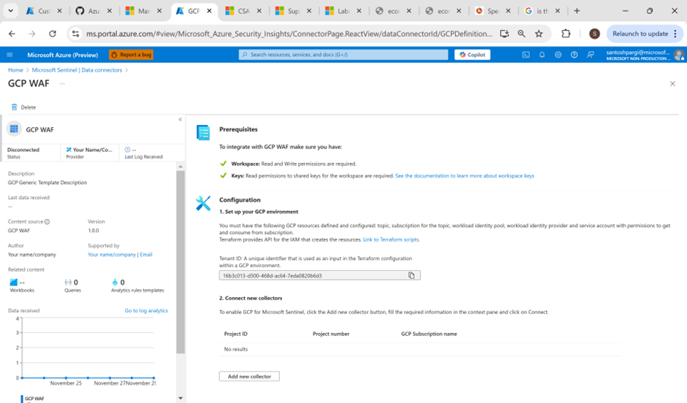Click the GCP WAF connector grid icon
The width and height of the screenshot is (687, 403).
(x=14, y=129)
